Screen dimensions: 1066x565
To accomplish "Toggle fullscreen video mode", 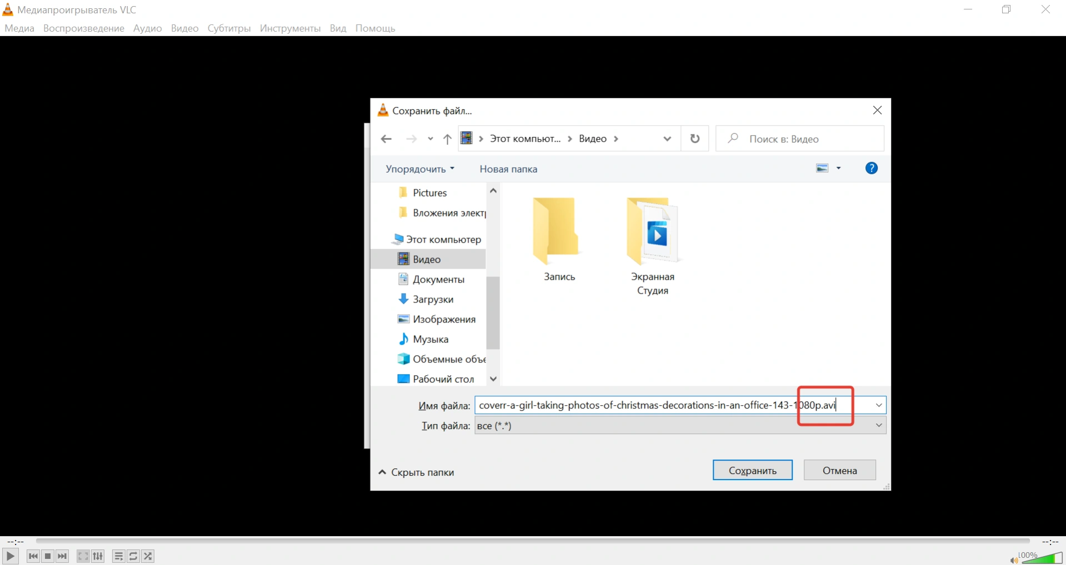I will [83, 556].
